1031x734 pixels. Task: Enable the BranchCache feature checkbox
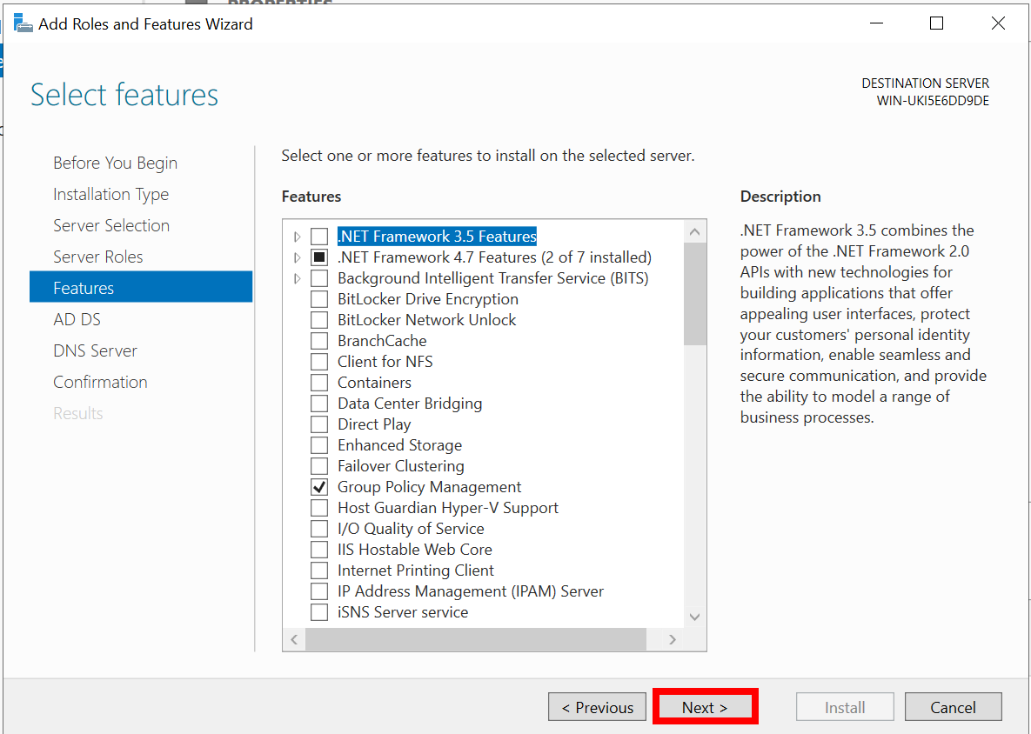[x=319, y=341]
